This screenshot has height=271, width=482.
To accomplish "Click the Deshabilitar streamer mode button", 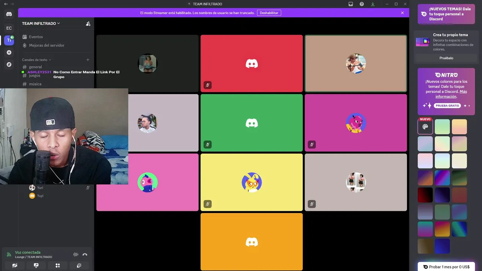I will coord(269,13).
